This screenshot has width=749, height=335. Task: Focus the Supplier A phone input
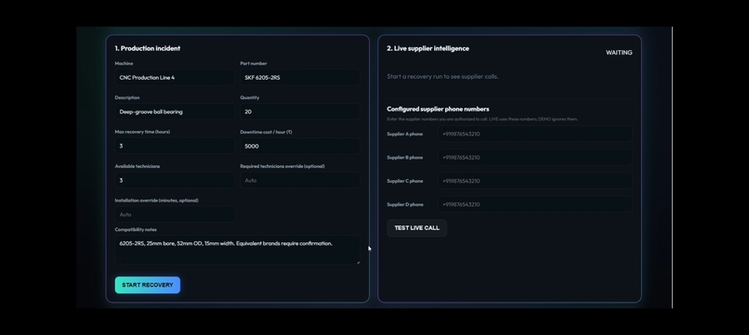[x=535, y=135]
